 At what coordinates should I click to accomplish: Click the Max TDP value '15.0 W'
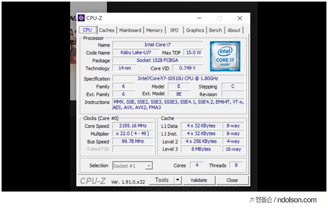(194, 53)
